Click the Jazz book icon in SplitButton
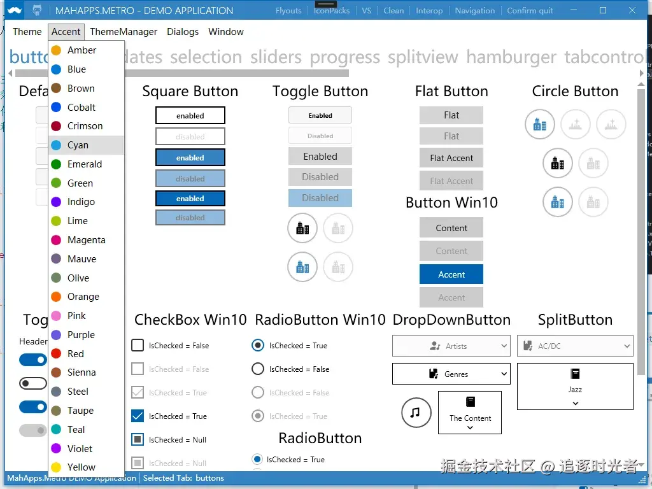652x489 pixels. coord(575,374)
